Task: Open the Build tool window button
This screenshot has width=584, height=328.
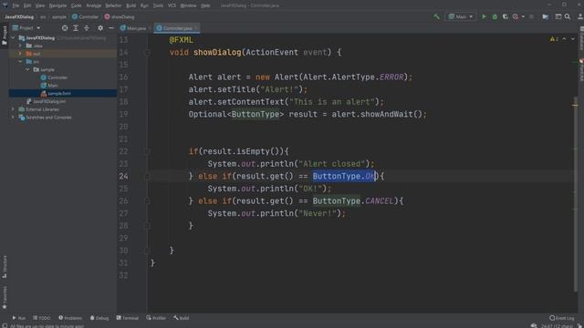Action: point(182,318)
